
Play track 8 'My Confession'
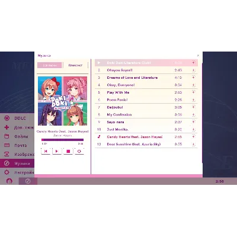pos(146,115)
